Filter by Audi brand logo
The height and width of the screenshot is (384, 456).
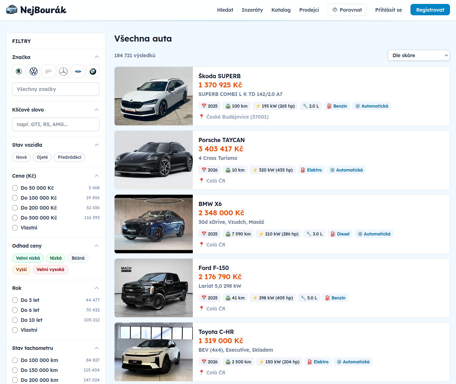point(48,71)
